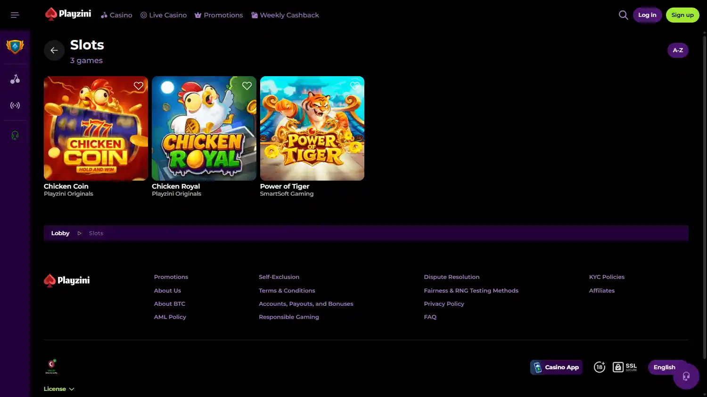Click the breadcrumb arrow separator icon
The image size is (707, 397).
point(79,233)
